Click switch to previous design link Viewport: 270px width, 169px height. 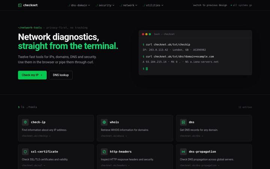pos(210,5)
